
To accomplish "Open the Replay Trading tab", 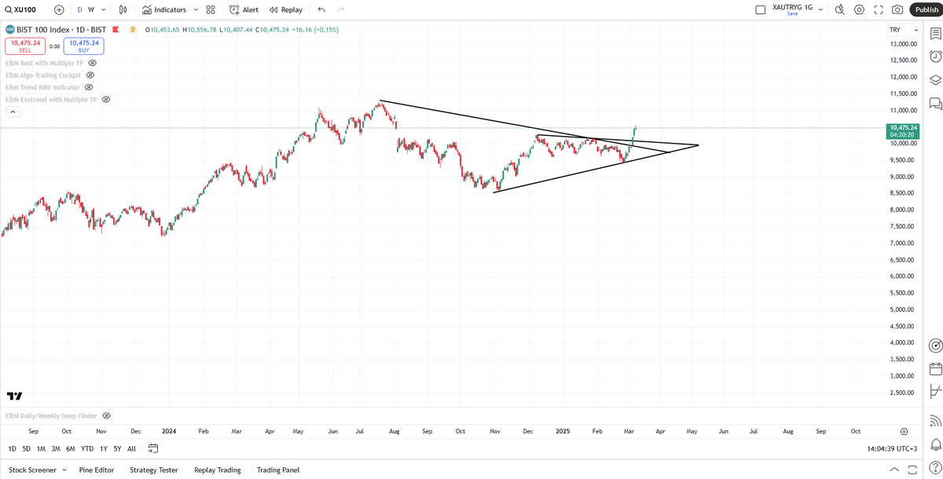I will pos(218,470).
